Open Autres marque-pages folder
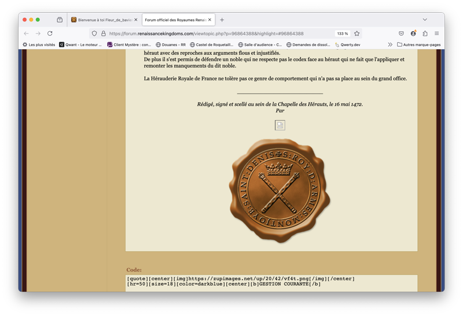463x316 pixels. [418, 44]
